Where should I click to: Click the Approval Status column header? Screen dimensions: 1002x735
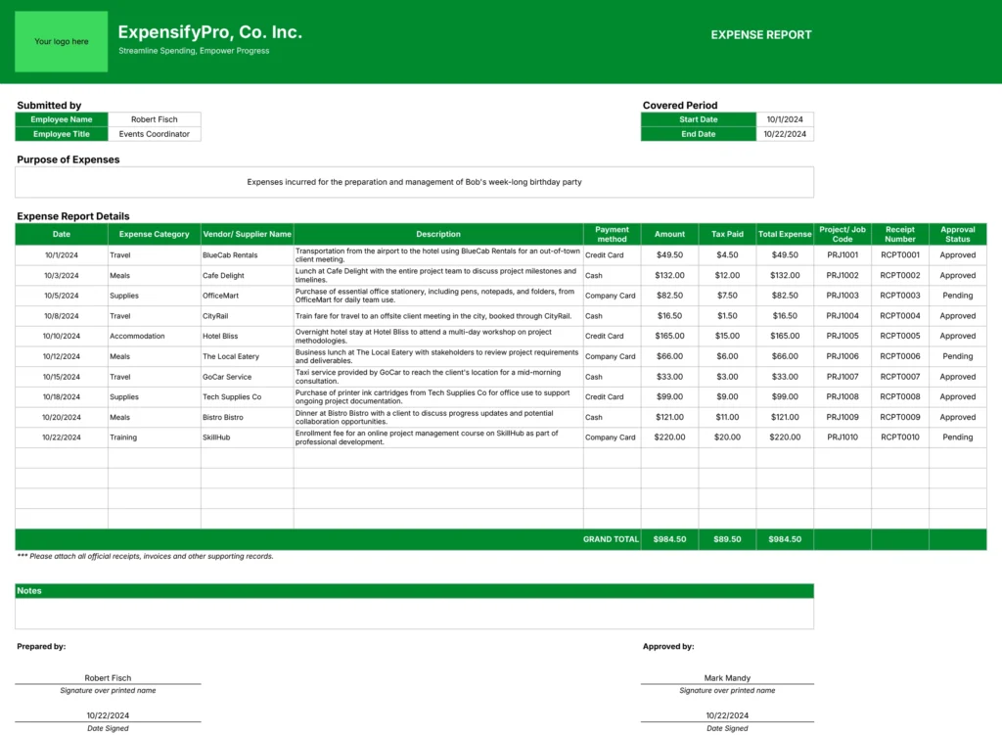click(957, 234)
